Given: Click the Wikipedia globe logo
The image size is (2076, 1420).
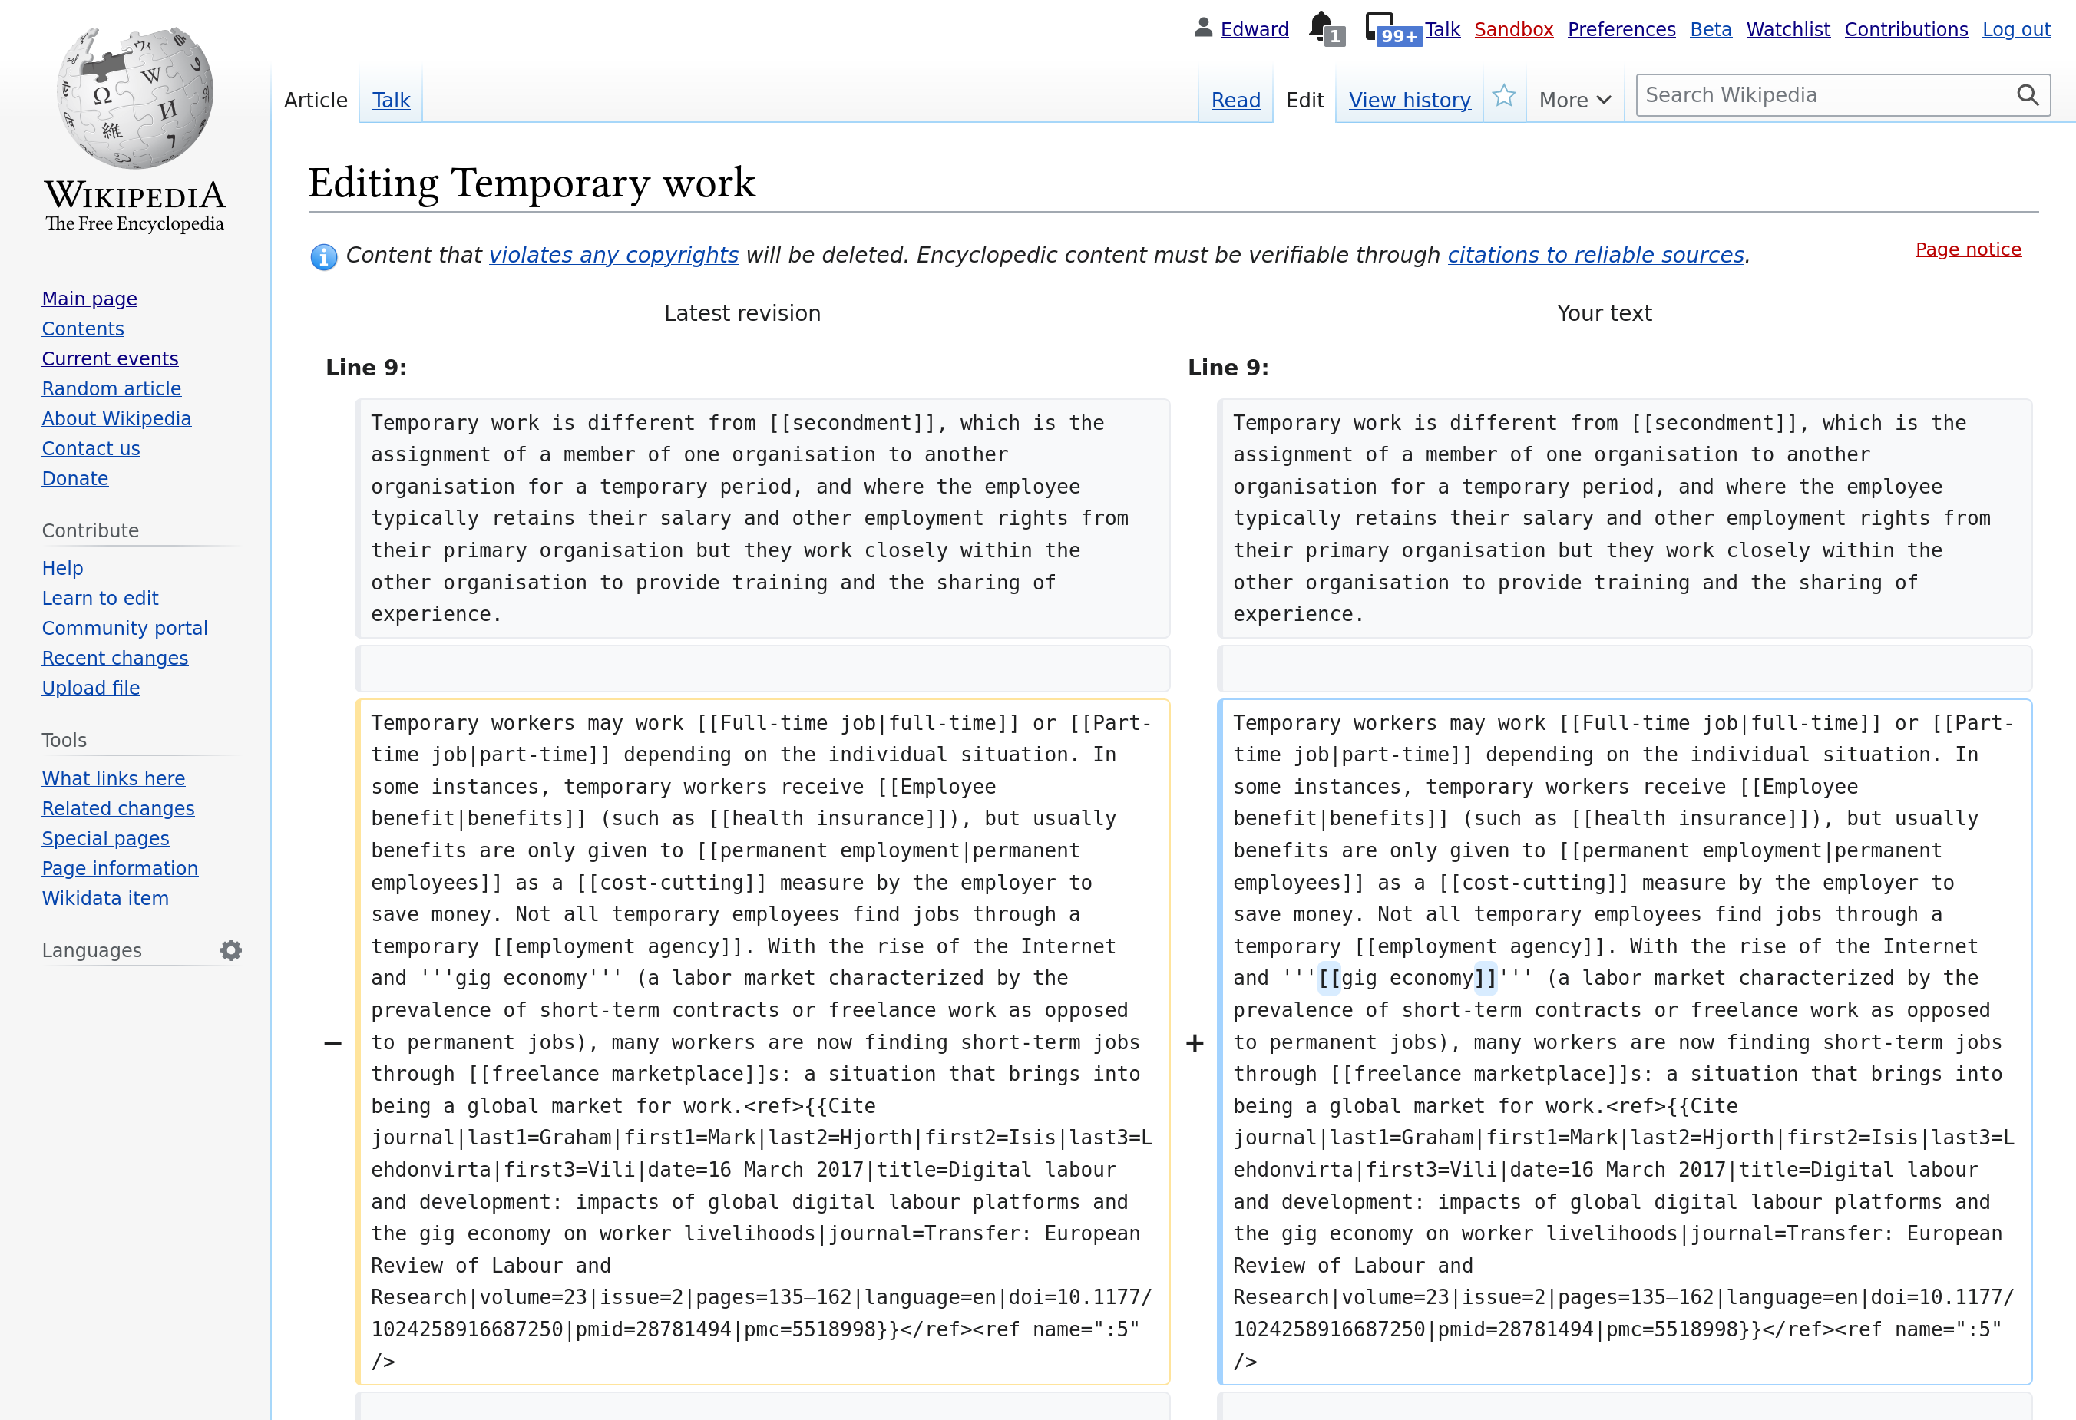Looking at the screenshot, I should pos(135,98).
